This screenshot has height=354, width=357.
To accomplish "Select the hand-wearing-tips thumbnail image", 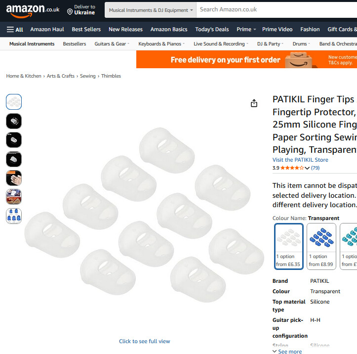I will (x=14, y=178).
